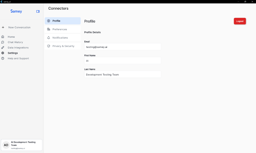Click the Privacy & Security shield icon

point(49,46)
